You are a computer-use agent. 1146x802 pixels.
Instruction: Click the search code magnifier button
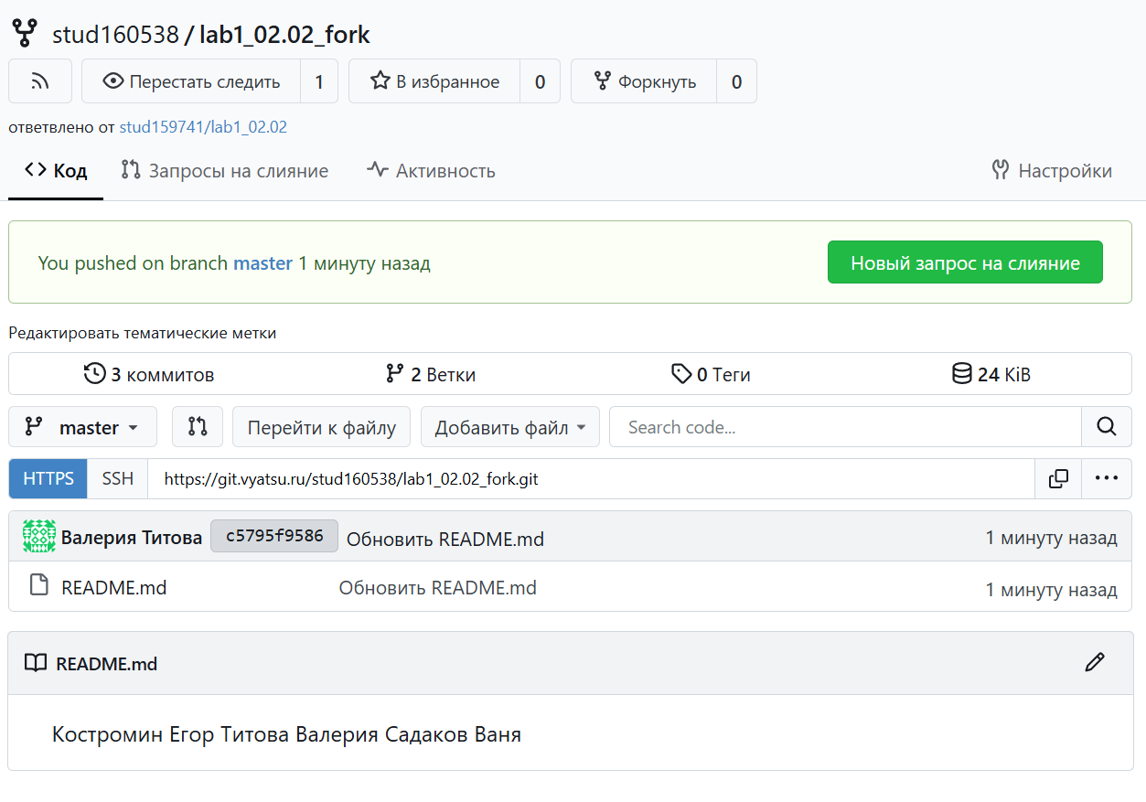click(x=1106, y=427)
